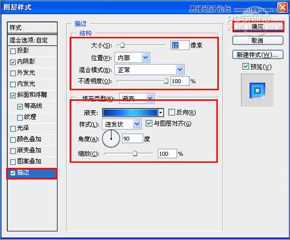
Task: Uncheck the 内阴影 inner shadow checkbox
Action: tap(13, 62)
